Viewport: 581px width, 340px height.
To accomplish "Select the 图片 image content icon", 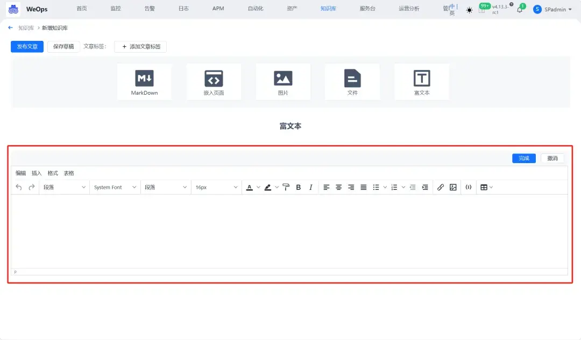I will click(x=283, y=82).
